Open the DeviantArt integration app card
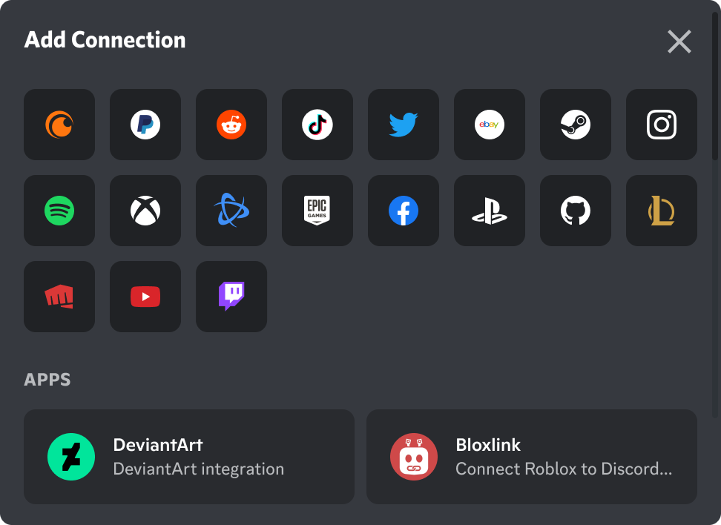This screenshot has height=525, width=721. point(189,457)
